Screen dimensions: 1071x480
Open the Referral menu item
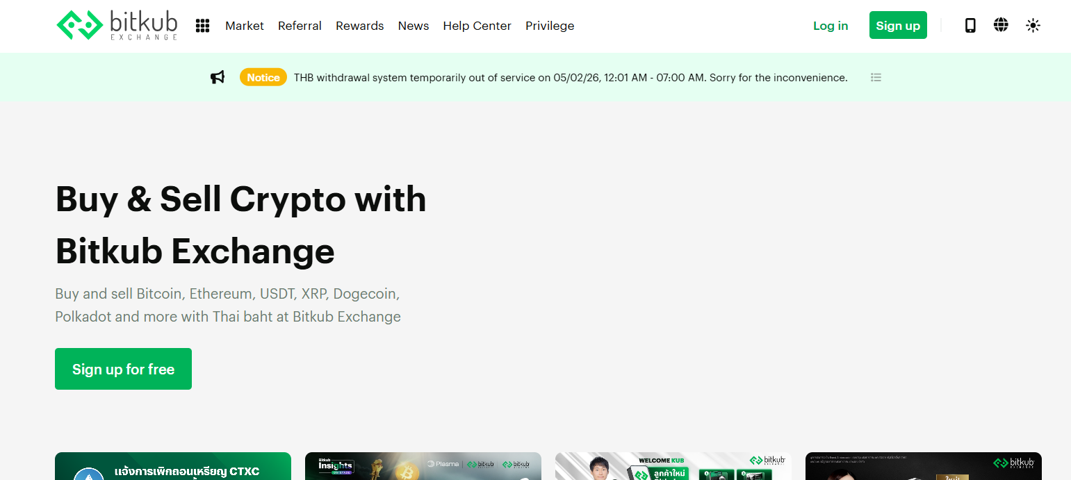pos(300,26)
